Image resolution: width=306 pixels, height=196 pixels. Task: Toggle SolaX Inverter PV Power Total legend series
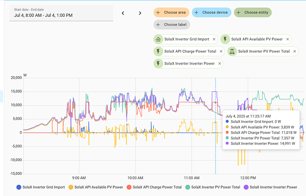click(x=213, y=187)
